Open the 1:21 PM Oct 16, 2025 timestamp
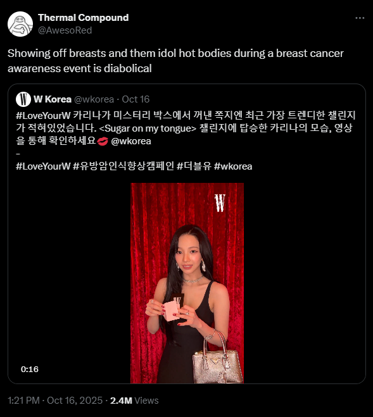373x417 pixels. 55,401
